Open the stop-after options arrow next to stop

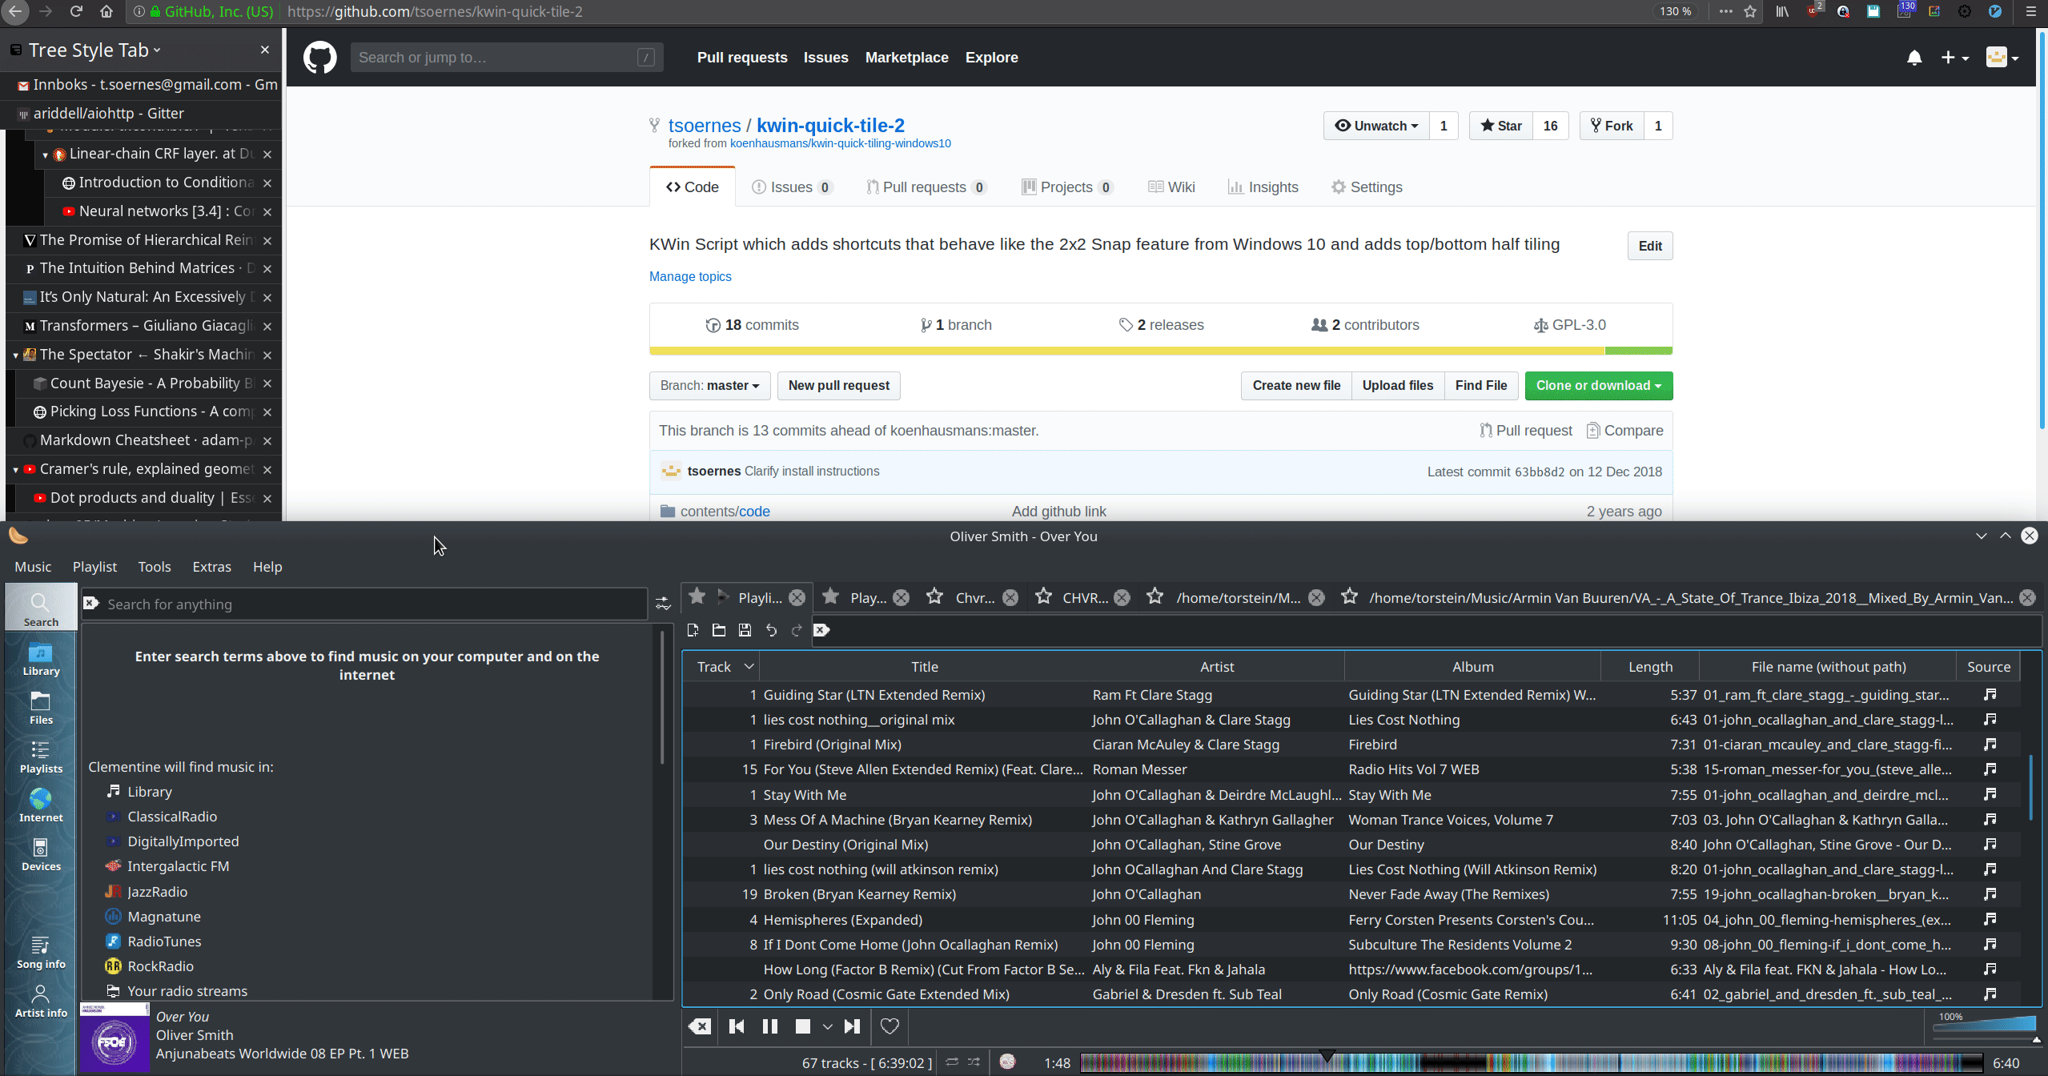[x=827, y=1026]
